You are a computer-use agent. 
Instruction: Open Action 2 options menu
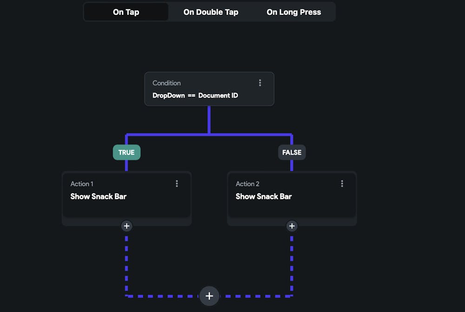[x=342, y=183]
